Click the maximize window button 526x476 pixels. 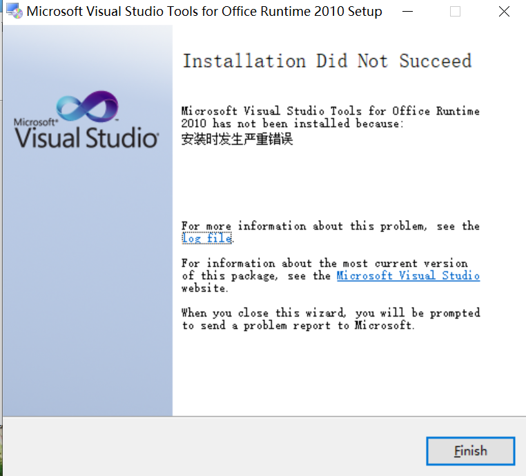tap(455, 12)
